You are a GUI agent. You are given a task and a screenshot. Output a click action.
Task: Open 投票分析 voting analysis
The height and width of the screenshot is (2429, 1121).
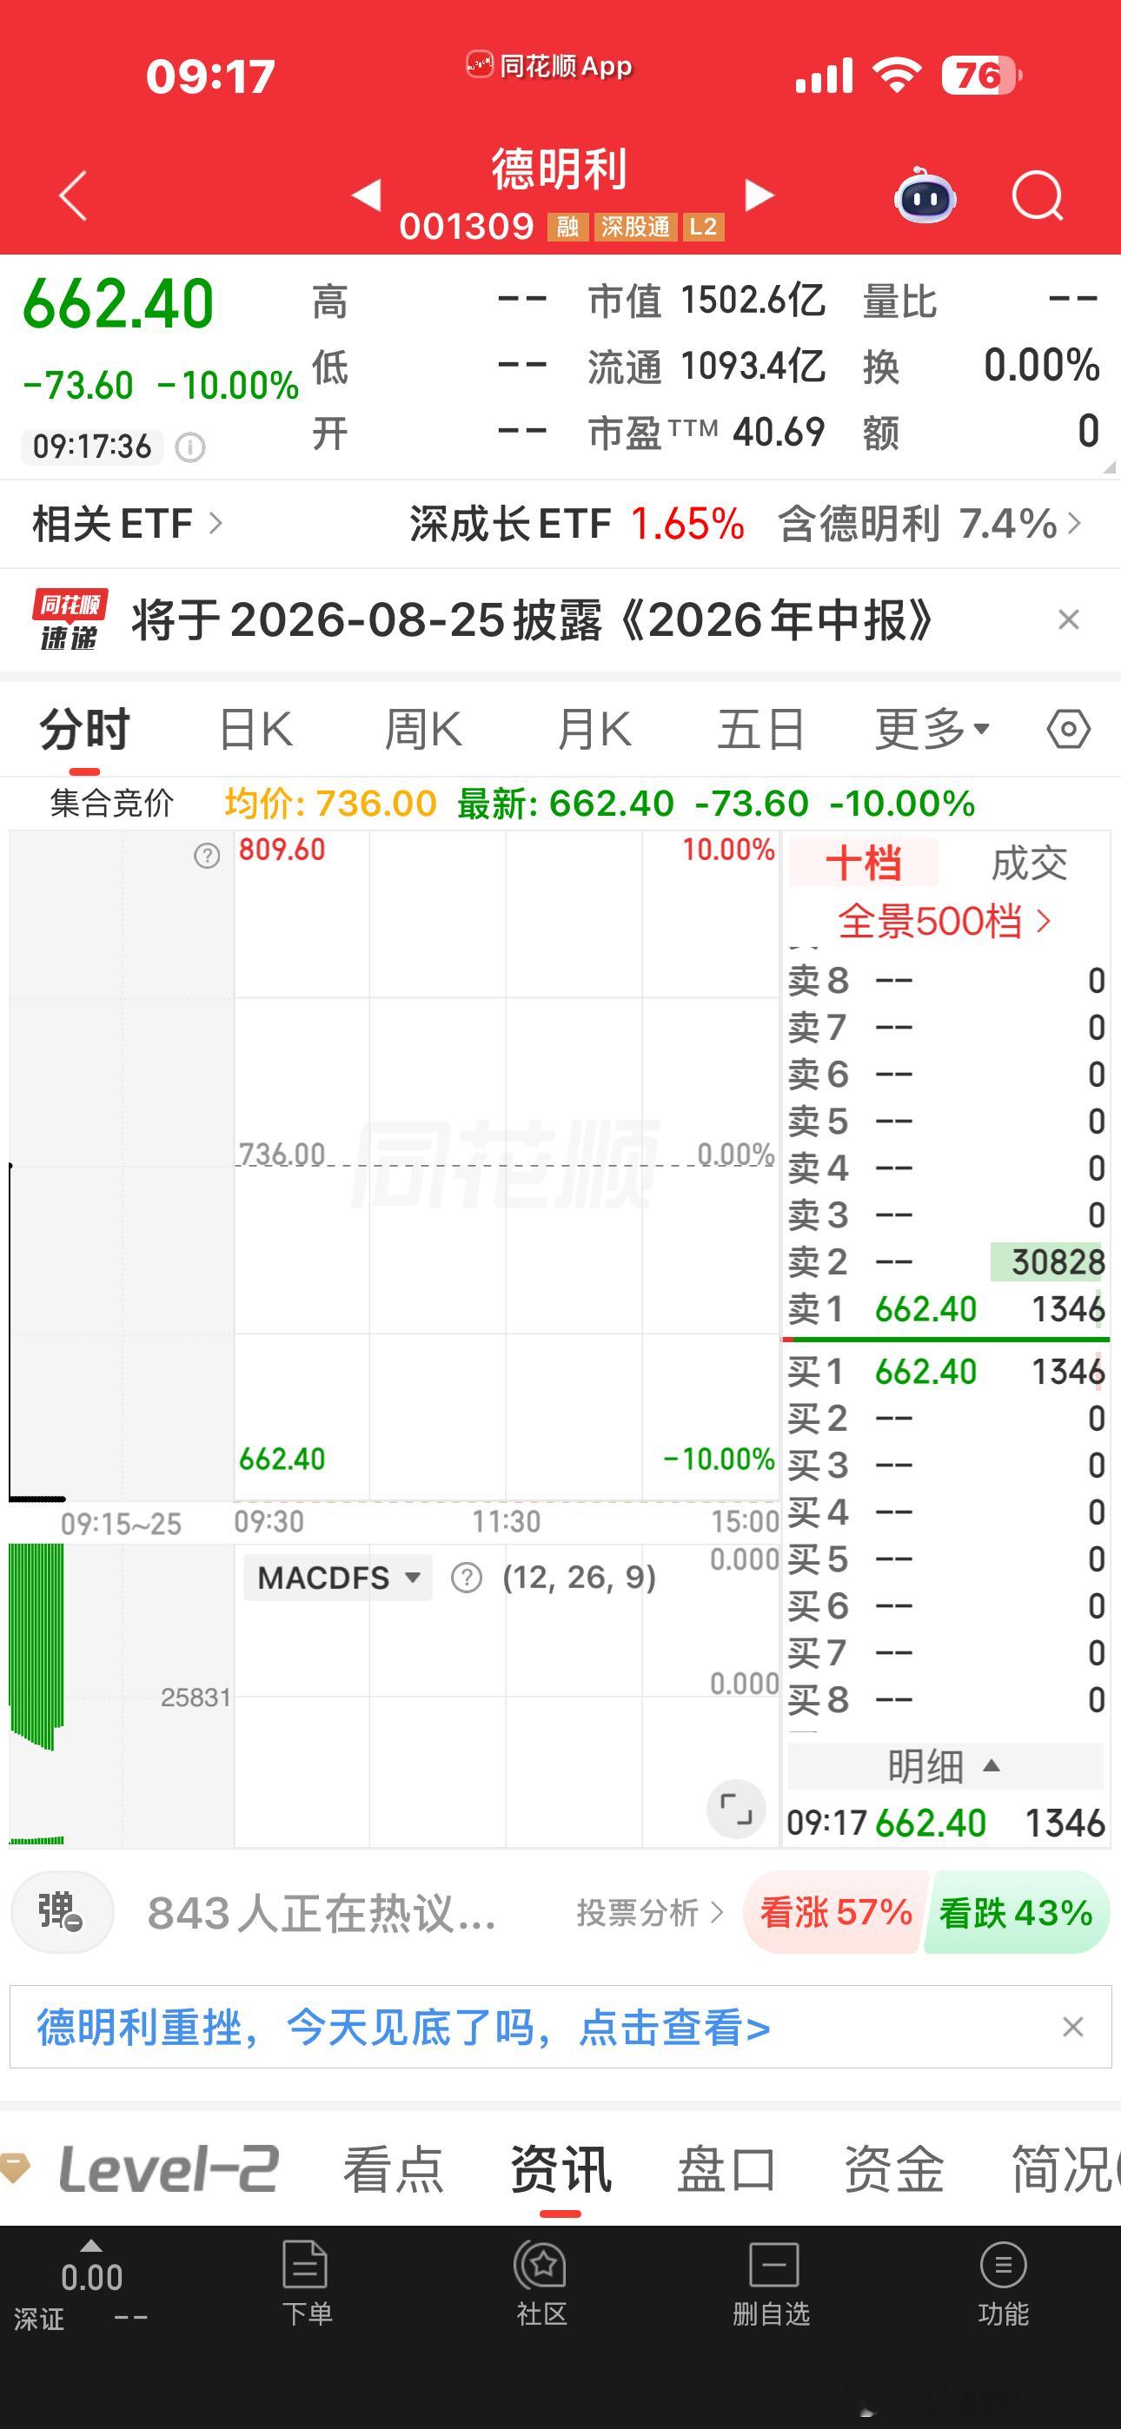(x=650, y=1912)
